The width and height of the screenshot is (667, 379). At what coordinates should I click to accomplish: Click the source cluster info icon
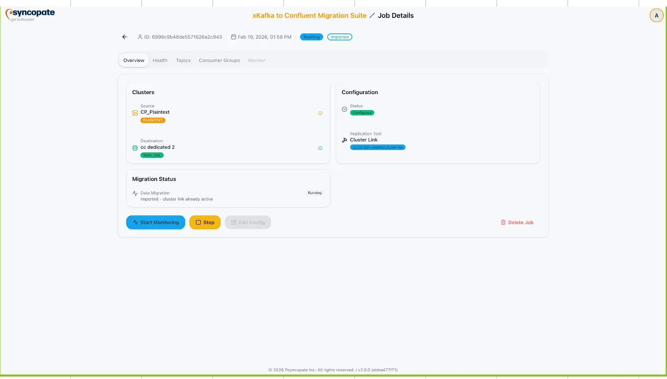click(320, 113)
